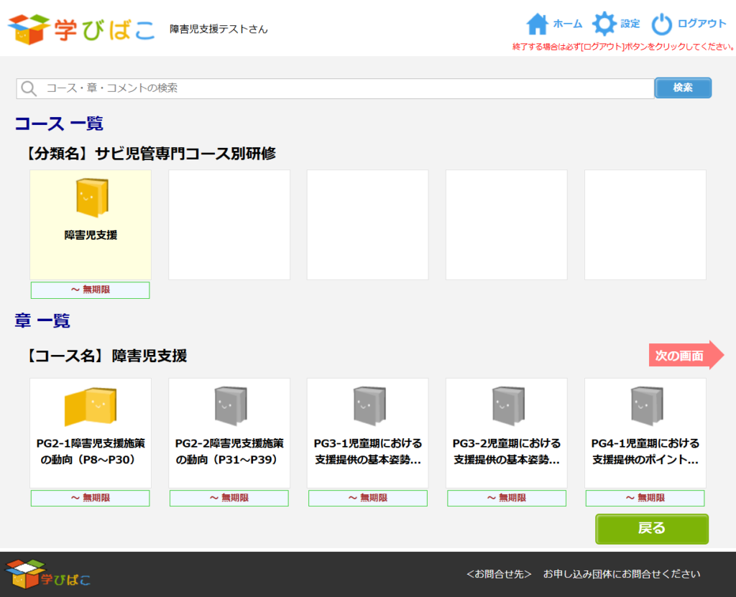This screenshot has height=597, width=736.
Task: Click the 検索 search button
Action: coord(683,88)
